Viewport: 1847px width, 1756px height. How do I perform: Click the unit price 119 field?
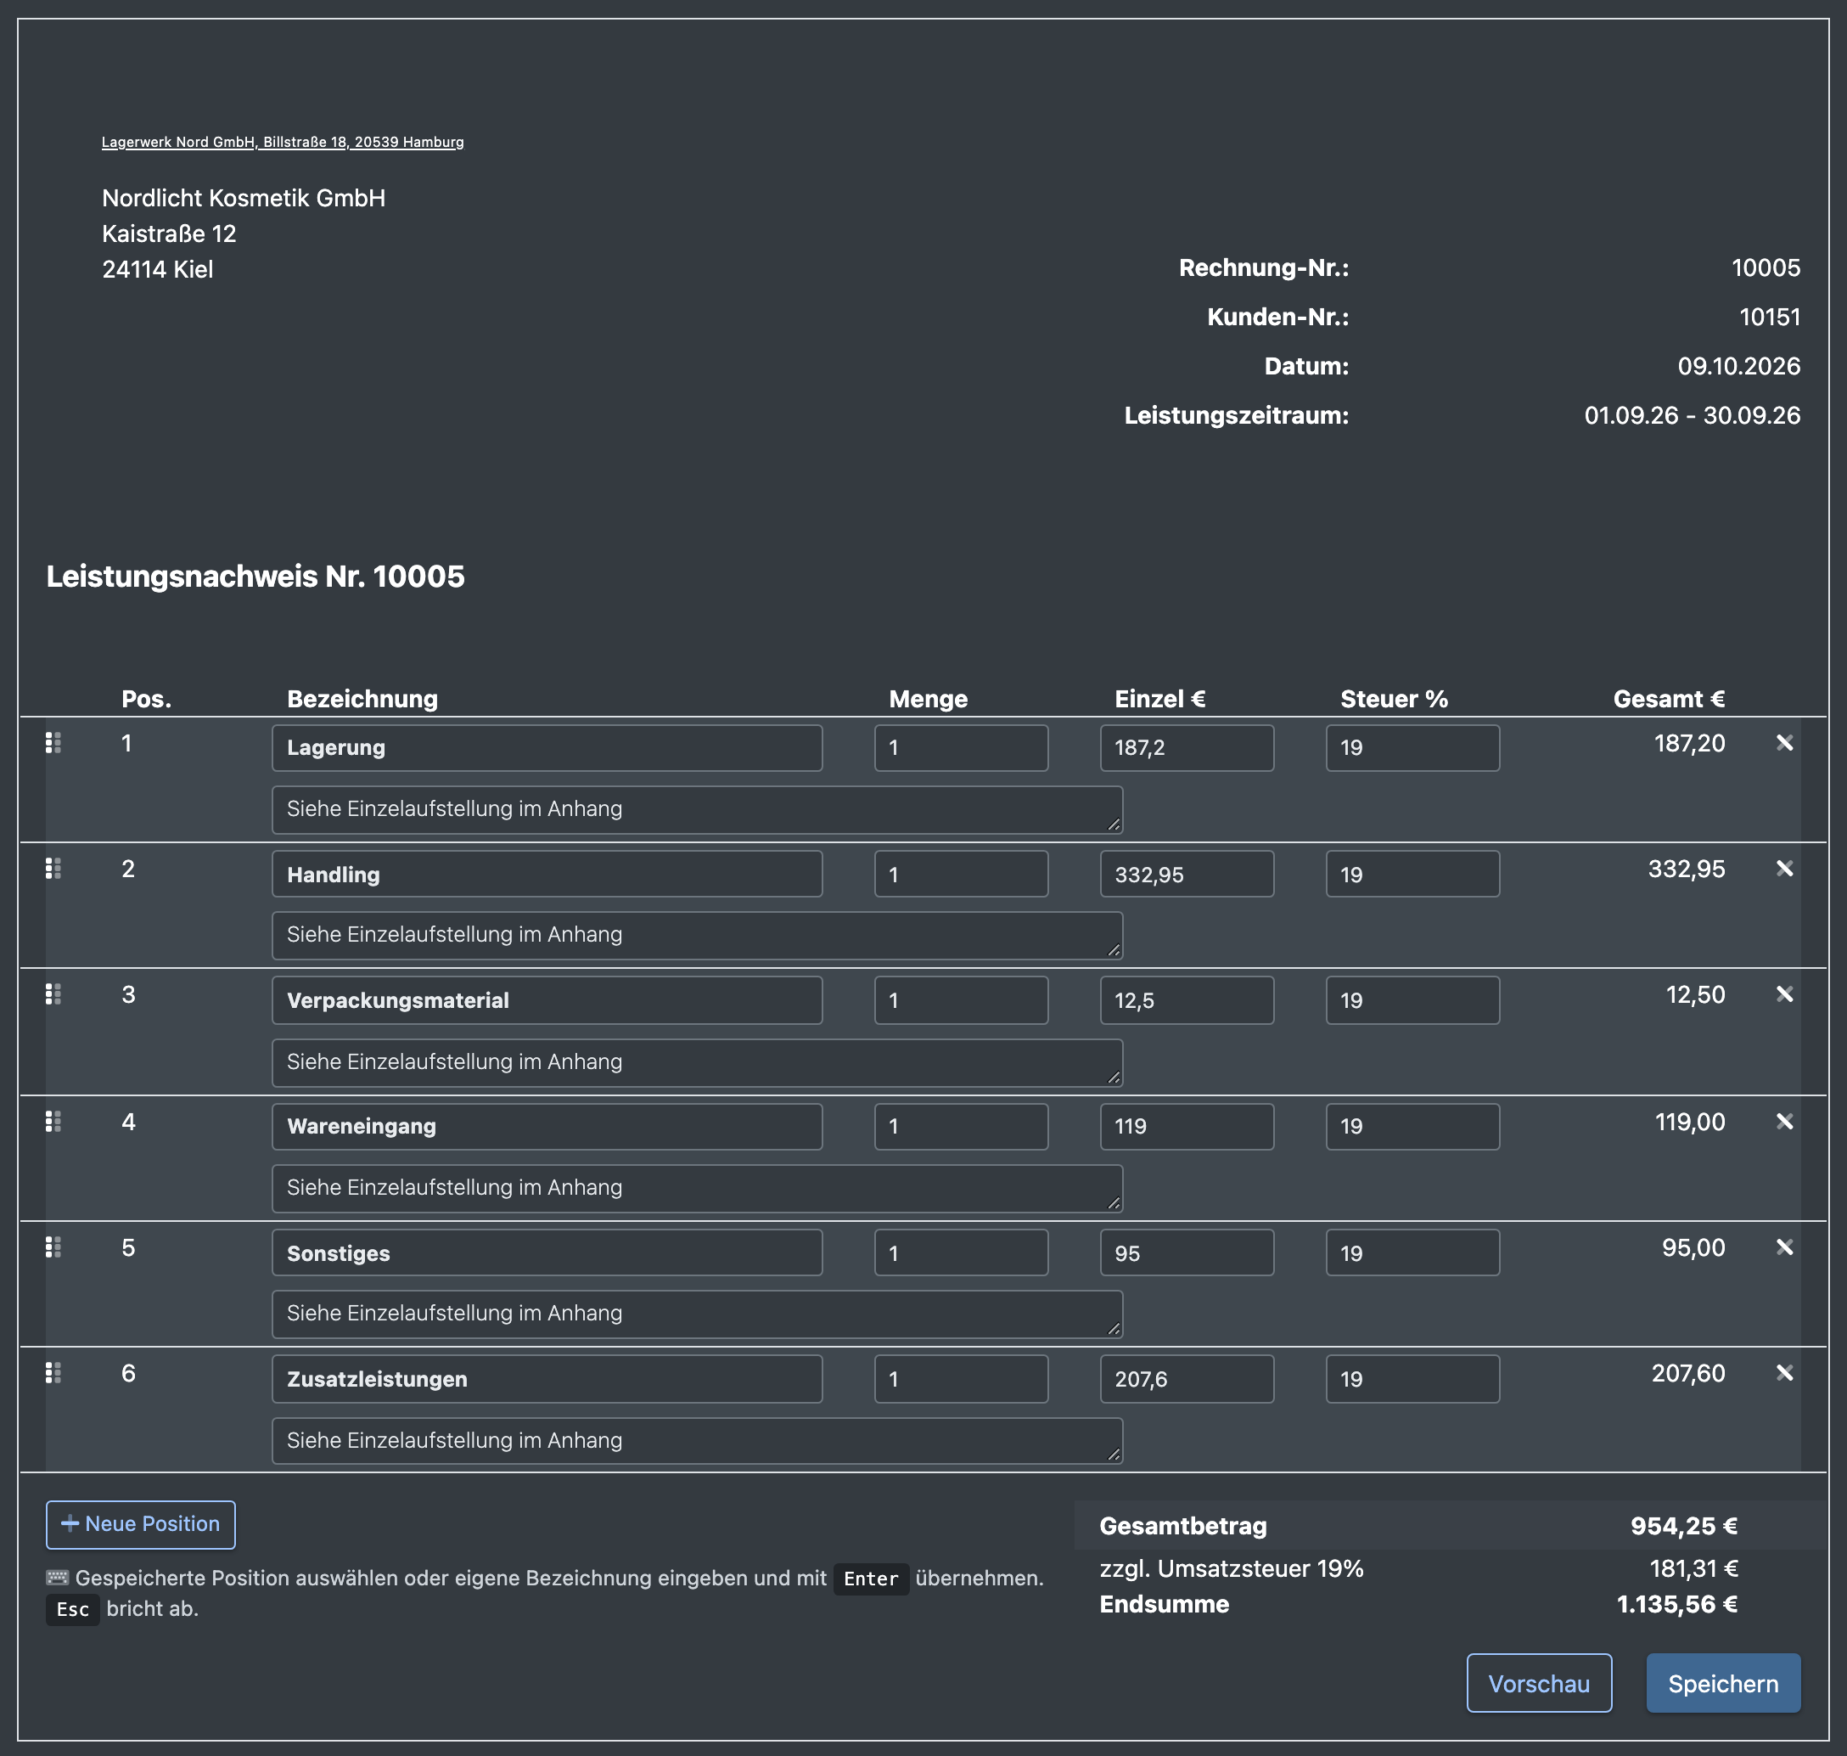(1187, 1126)
